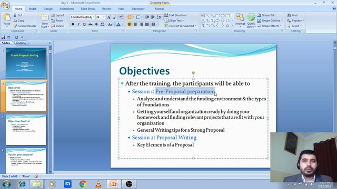337x189 pixels.
Task: Close the slides pane
Action: pyautogui.click(x=49, y=43)
